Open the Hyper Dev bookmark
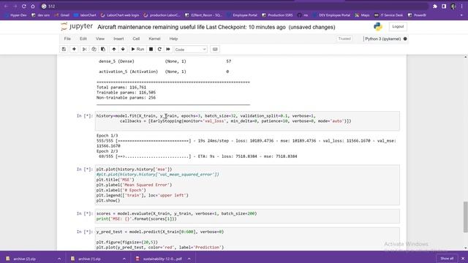The width and height of the screenshot is (468, 263). coord(16,15)
